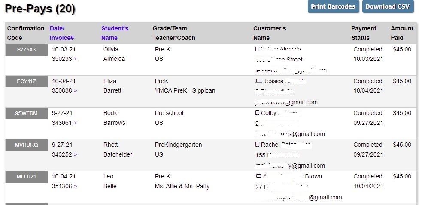The image size is (425, 205).
Task: Sort by Student's Name column header
Action: tap(115, 33)
